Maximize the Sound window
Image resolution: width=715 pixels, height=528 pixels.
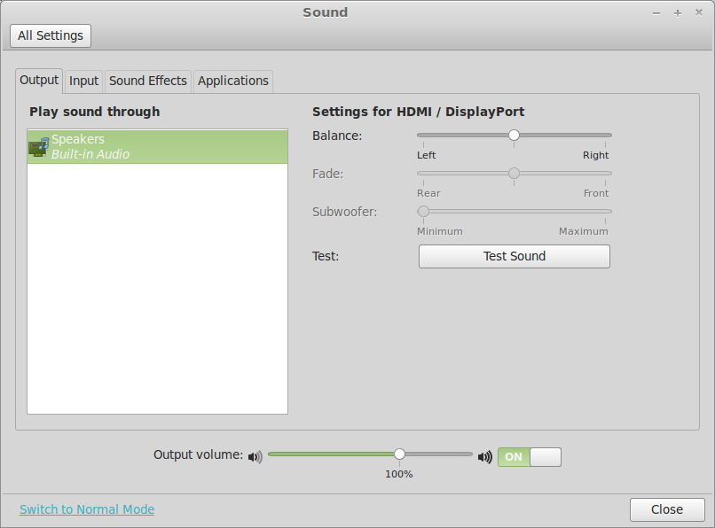678,13
